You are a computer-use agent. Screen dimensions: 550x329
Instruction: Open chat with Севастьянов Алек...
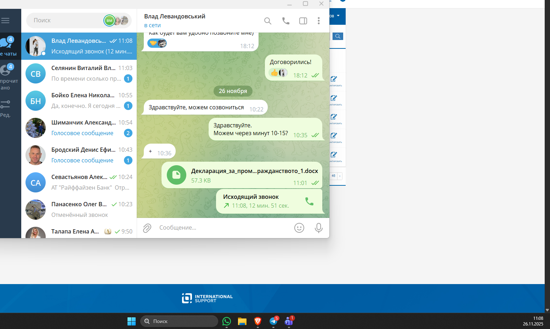(x=79, y=182)
